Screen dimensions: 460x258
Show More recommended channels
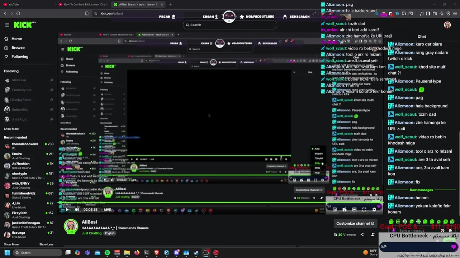click(11, 244)
